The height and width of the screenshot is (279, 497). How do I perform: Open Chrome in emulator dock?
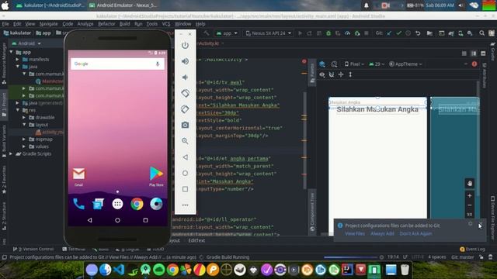137,204
